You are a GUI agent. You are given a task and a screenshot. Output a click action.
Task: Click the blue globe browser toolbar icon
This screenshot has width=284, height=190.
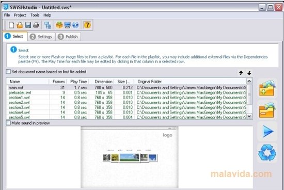75,25
